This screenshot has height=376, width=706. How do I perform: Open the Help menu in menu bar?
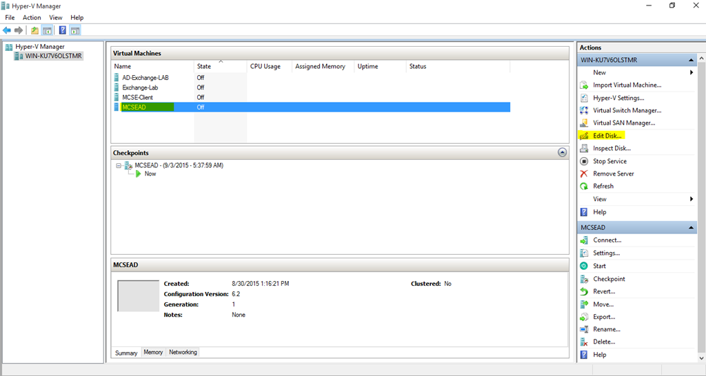pos(77,17)
